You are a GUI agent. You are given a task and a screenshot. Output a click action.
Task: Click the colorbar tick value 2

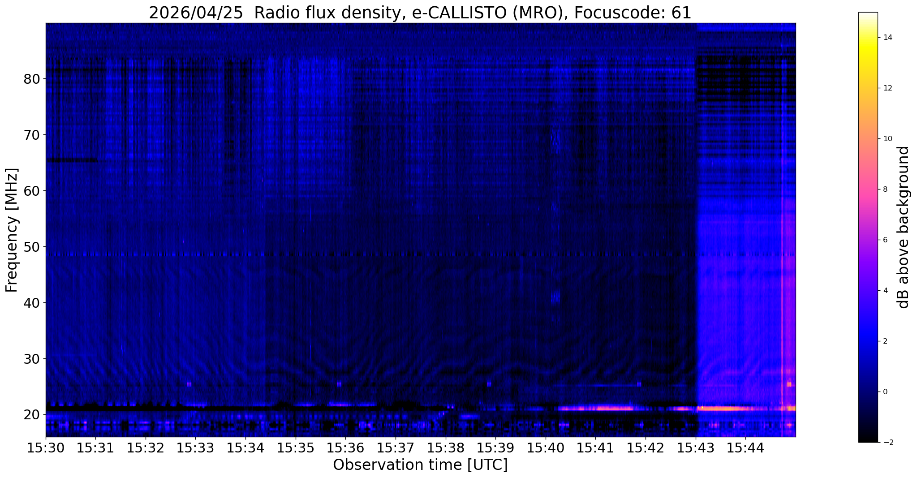(x=885, y=341)
